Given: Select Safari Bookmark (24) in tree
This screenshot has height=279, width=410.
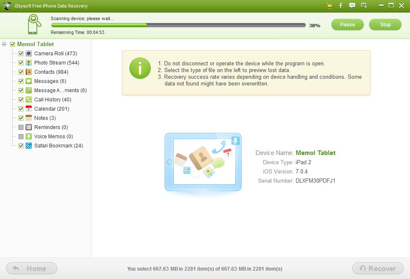Looking at the screenshot, I should point(59,146).
